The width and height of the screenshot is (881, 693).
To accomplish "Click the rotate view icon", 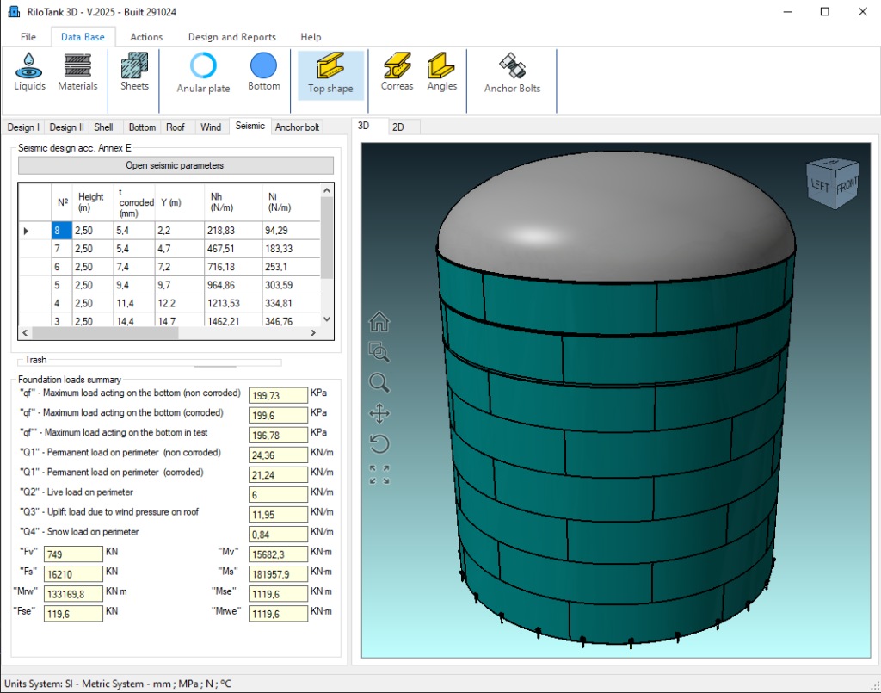I will pyautogui.click(x=379, y=444).
